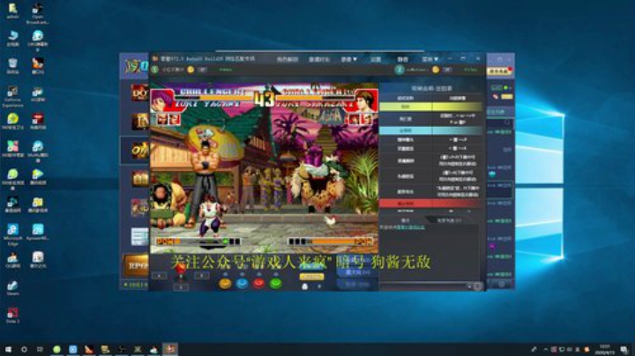Click the red arcade button on the virtual pad
This screenshot has width=635, height=356.
pyautogui.click(x=258, y=283)
